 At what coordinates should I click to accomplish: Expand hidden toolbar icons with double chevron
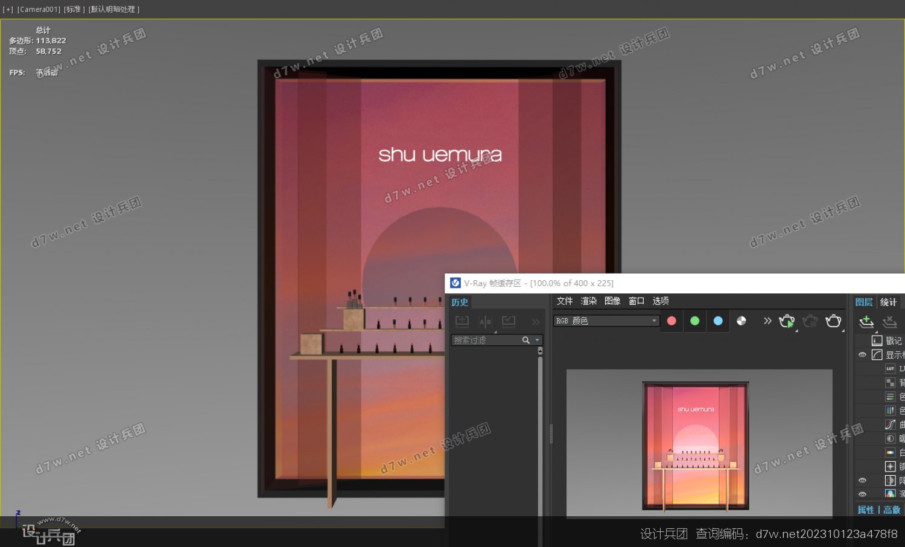tap(767, 321)
